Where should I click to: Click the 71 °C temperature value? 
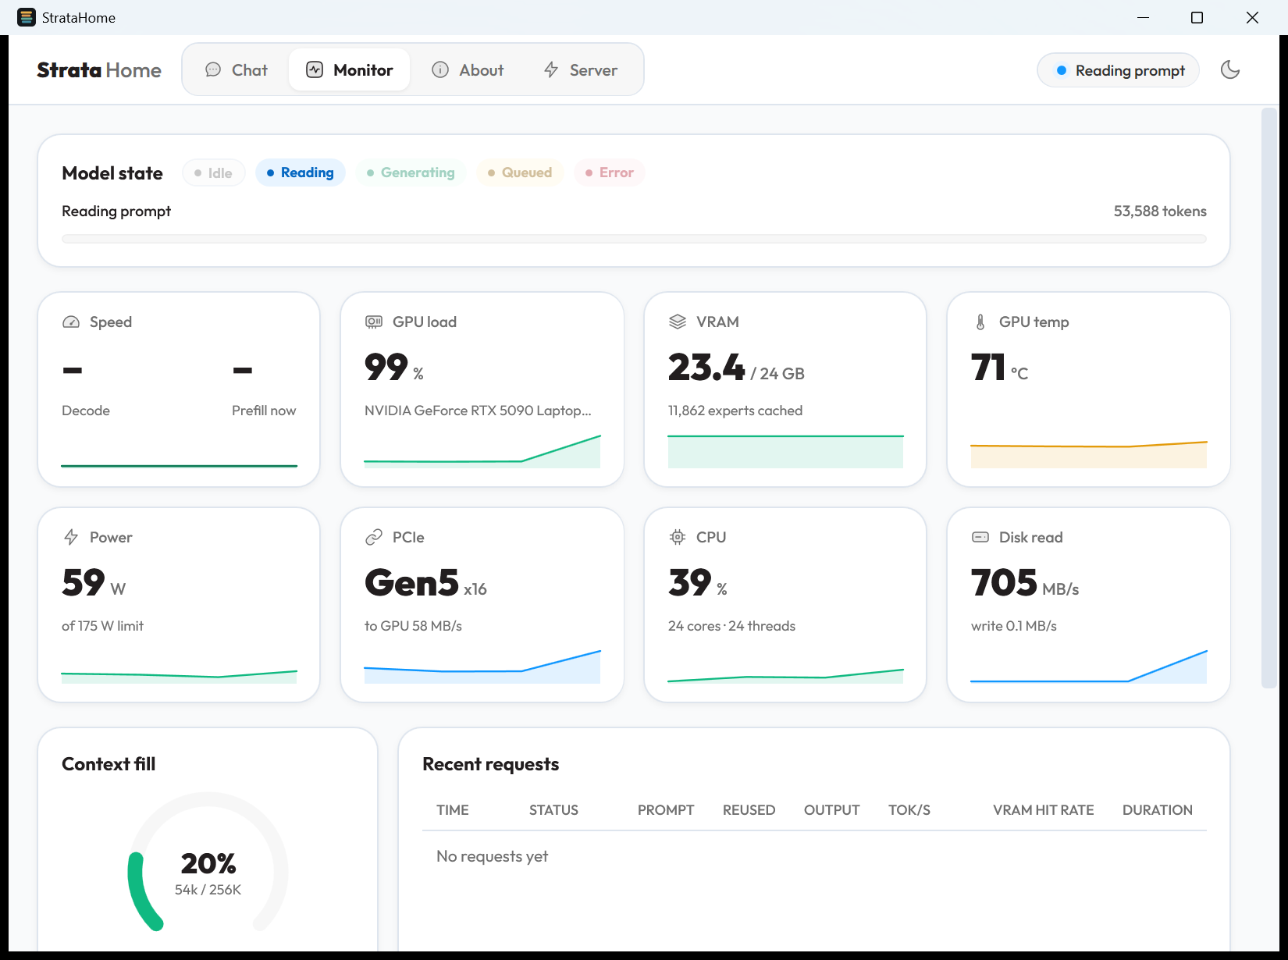(x=999, y=368)
